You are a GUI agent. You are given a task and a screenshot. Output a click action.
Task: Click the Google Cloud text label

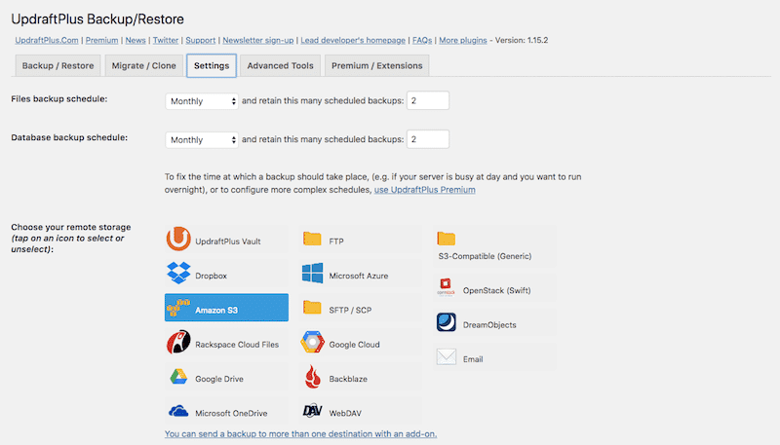[x=354, y=345]
